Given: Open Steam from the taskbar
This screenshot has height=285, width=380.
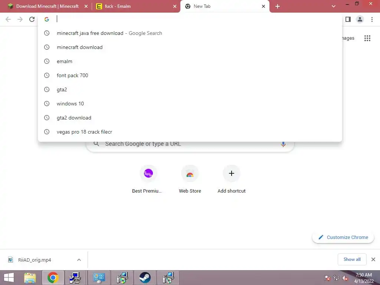Looking at the screenshot, I should (x=145, y=278).
